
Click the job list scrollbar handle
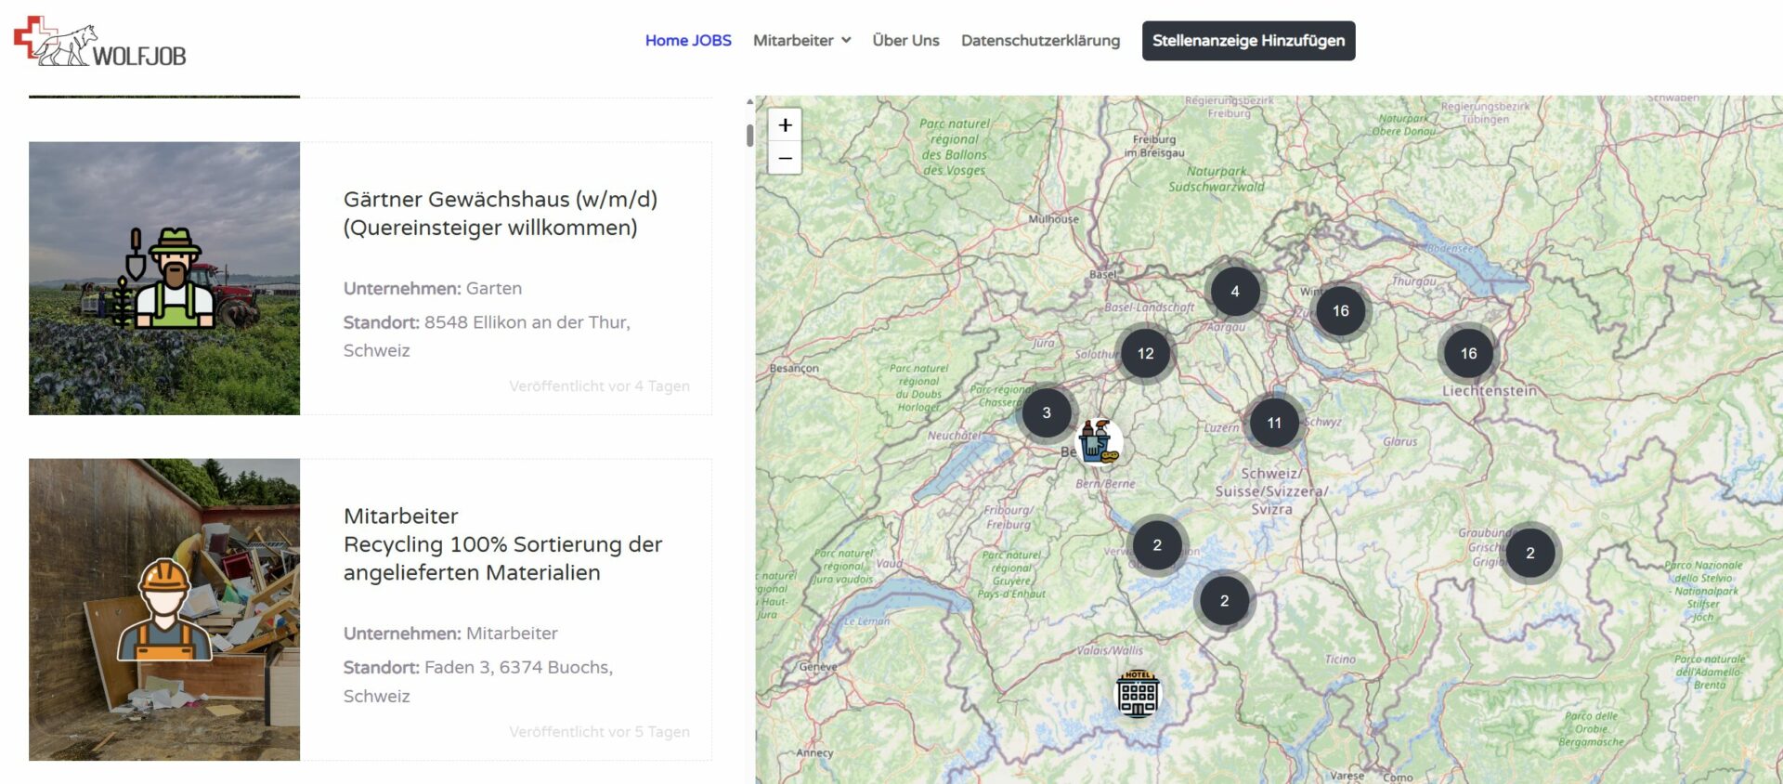(x=749, y=136)
